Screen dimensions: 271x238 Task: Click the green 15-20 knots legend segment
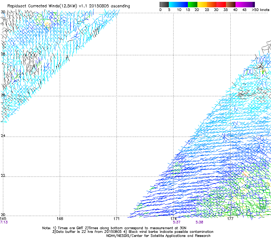coord(193,4)
